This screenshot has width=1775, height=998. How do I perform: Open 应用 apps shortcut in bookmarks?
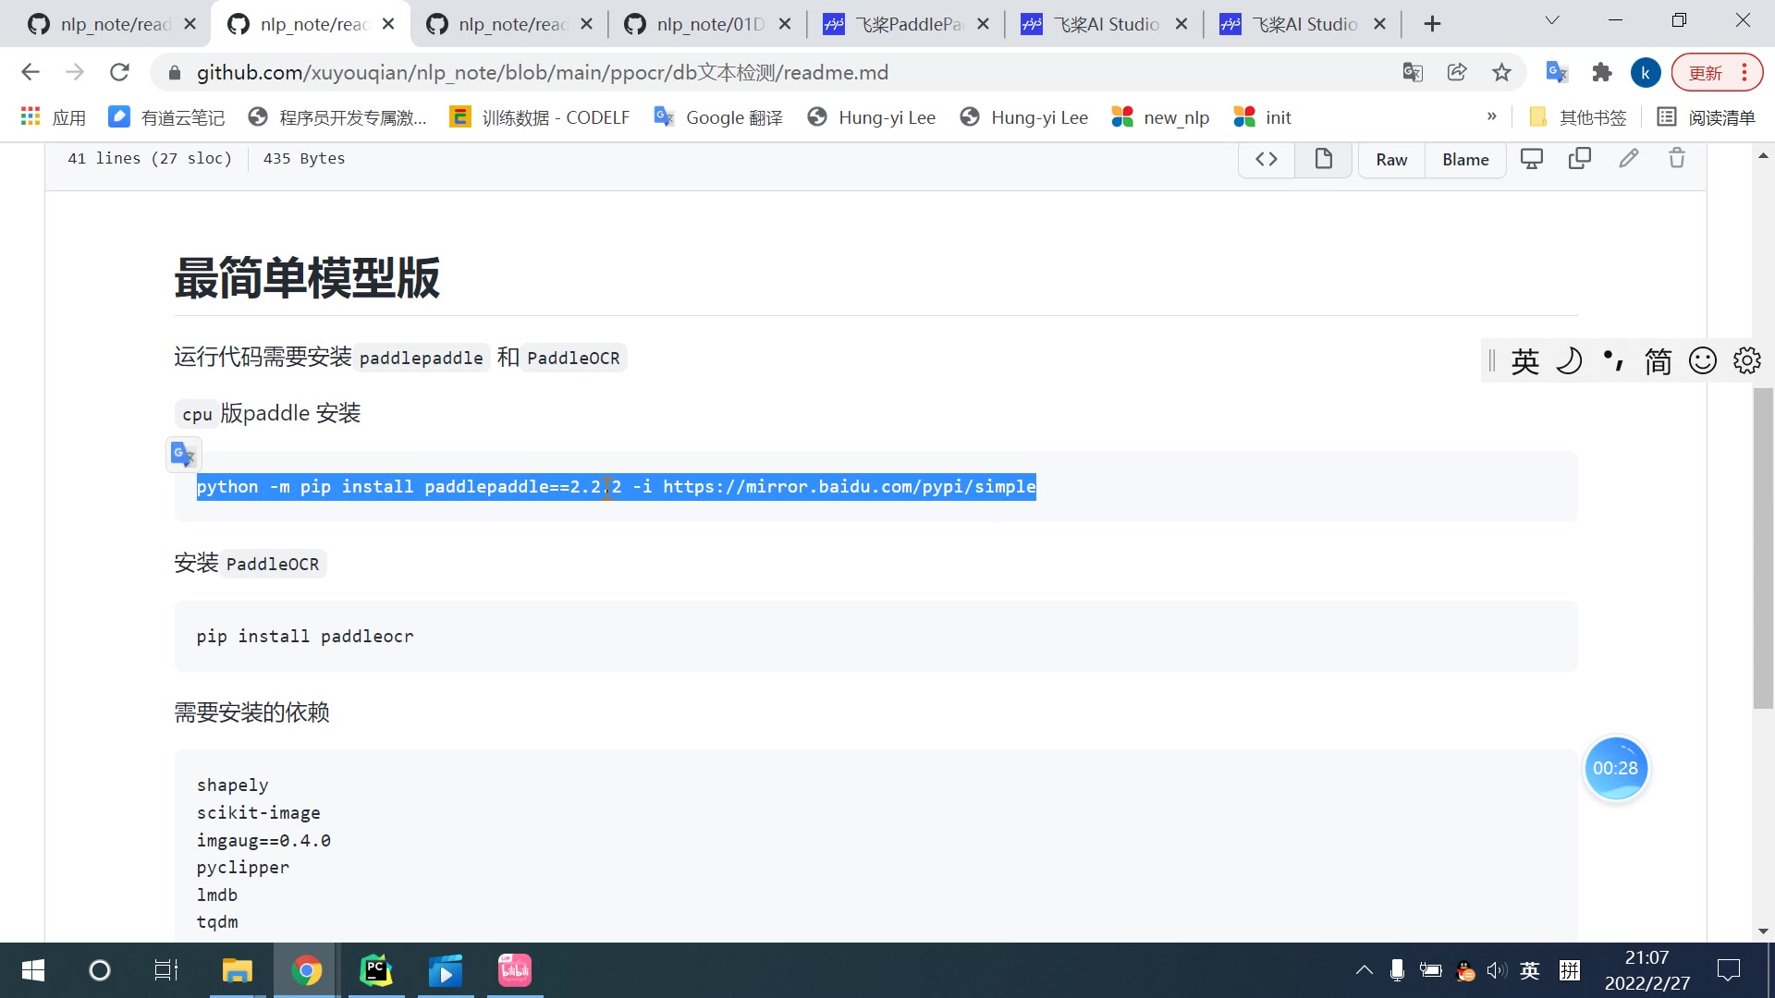click(x=54, y=117)
